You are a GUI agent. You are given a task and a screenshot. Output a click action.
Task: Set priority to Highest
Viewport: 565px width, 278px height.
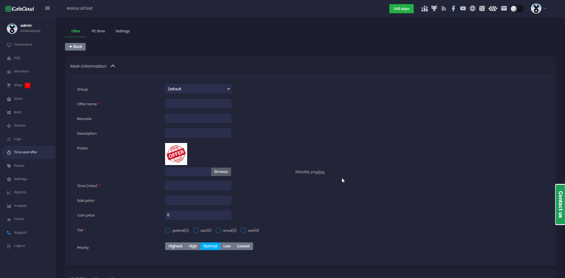(x=175, y=246)
